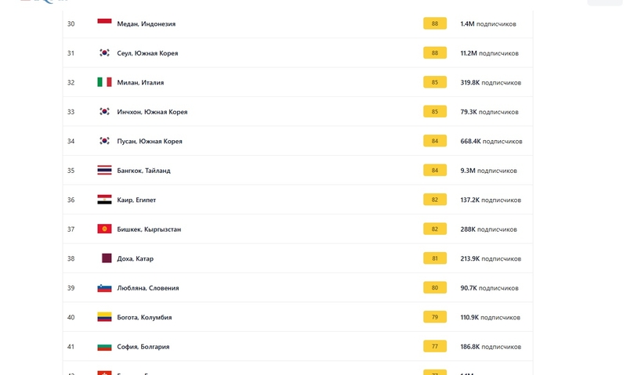Image resolution: width=627 pixels, height=375 pixels.
Task: Click the yellow score badge 88 for Медан
Action: click(x=435, y=23)
